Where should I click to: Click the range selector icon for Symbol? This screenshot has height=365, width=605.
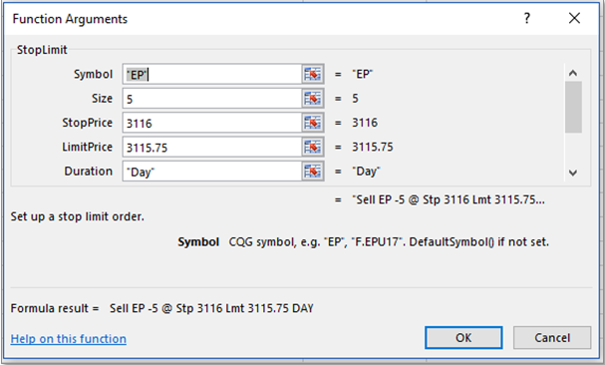tap(313, 74)
